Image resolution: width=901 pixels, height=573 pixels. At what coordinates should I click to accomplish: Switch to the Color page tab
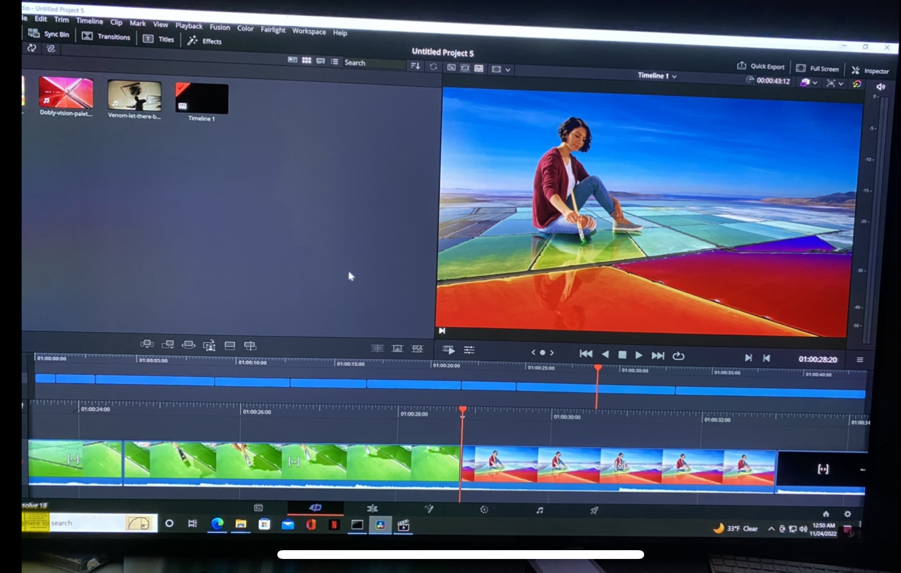484,509
